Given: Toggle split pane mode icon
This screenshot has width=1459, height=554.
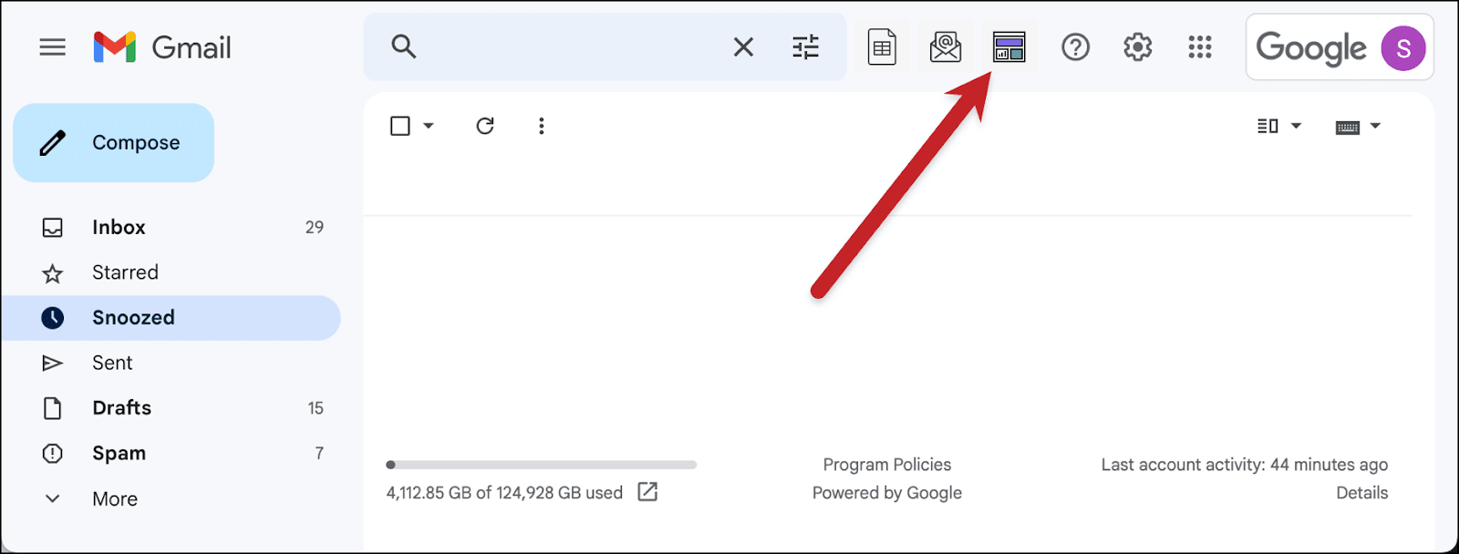Looking at the screenshot, I should pyautogui.click(x=1268, y=126).
